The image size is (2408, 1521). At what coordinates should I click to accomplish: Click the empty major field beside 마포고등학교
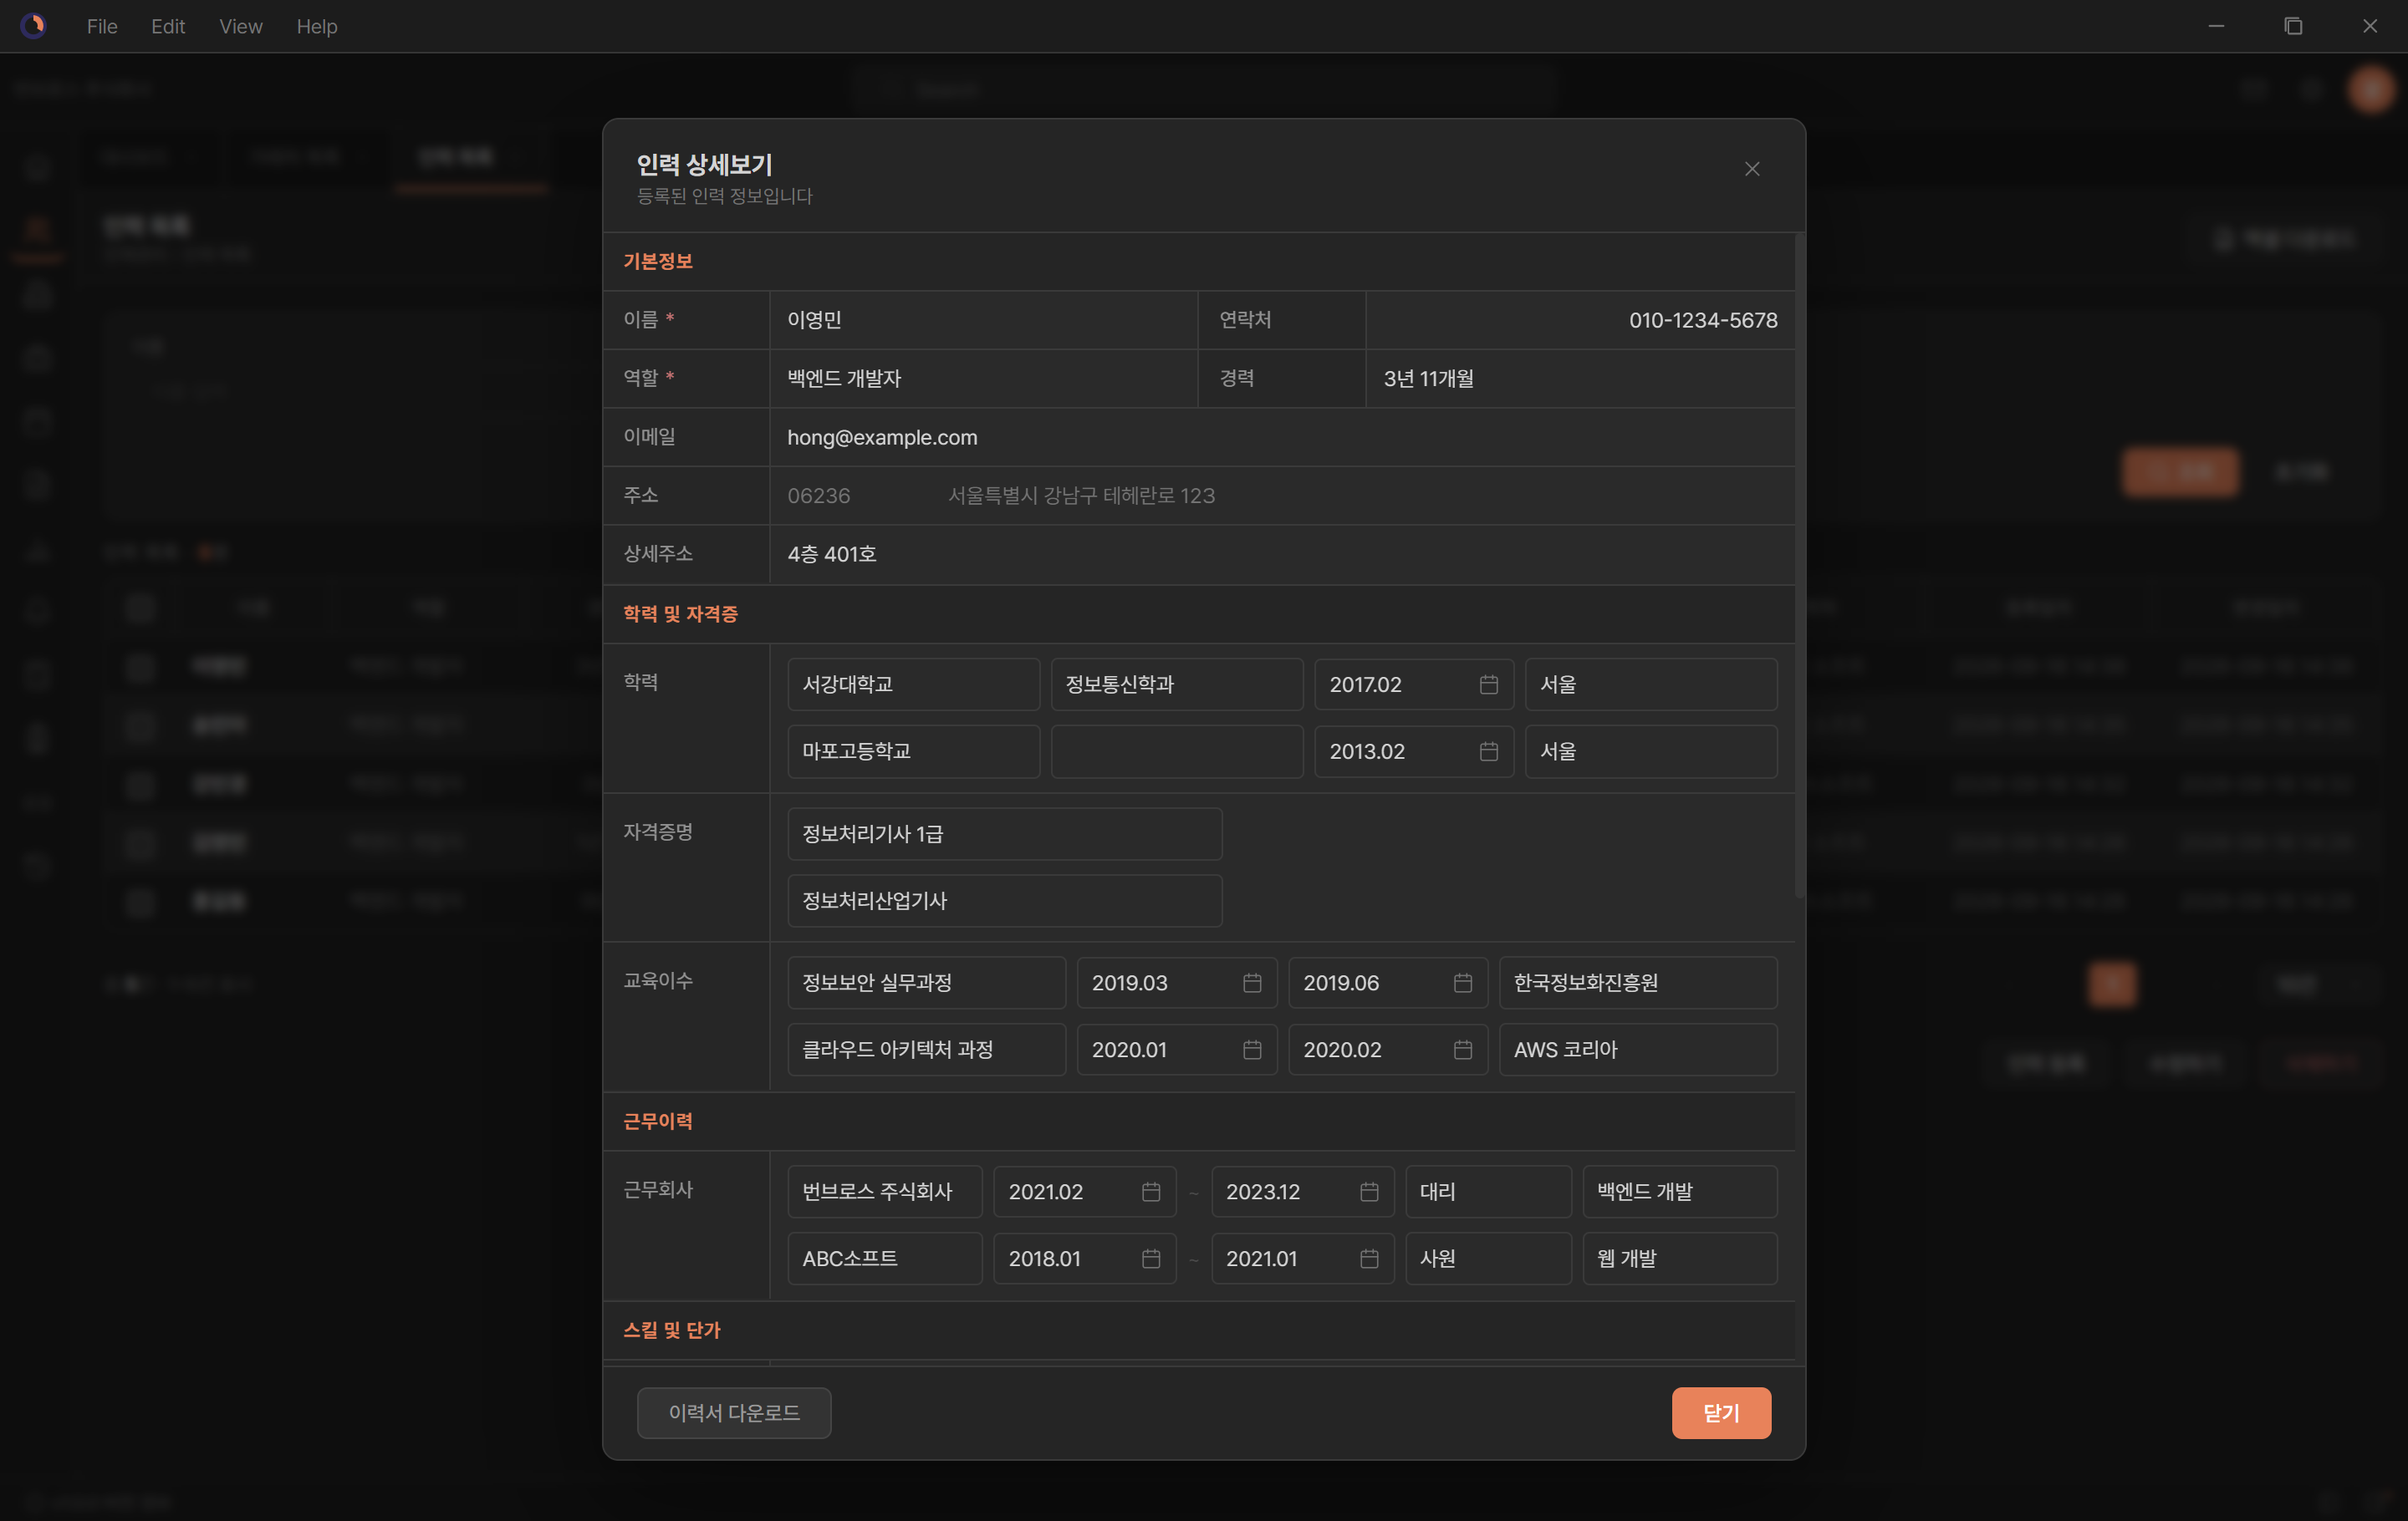tap(1176, 751)
